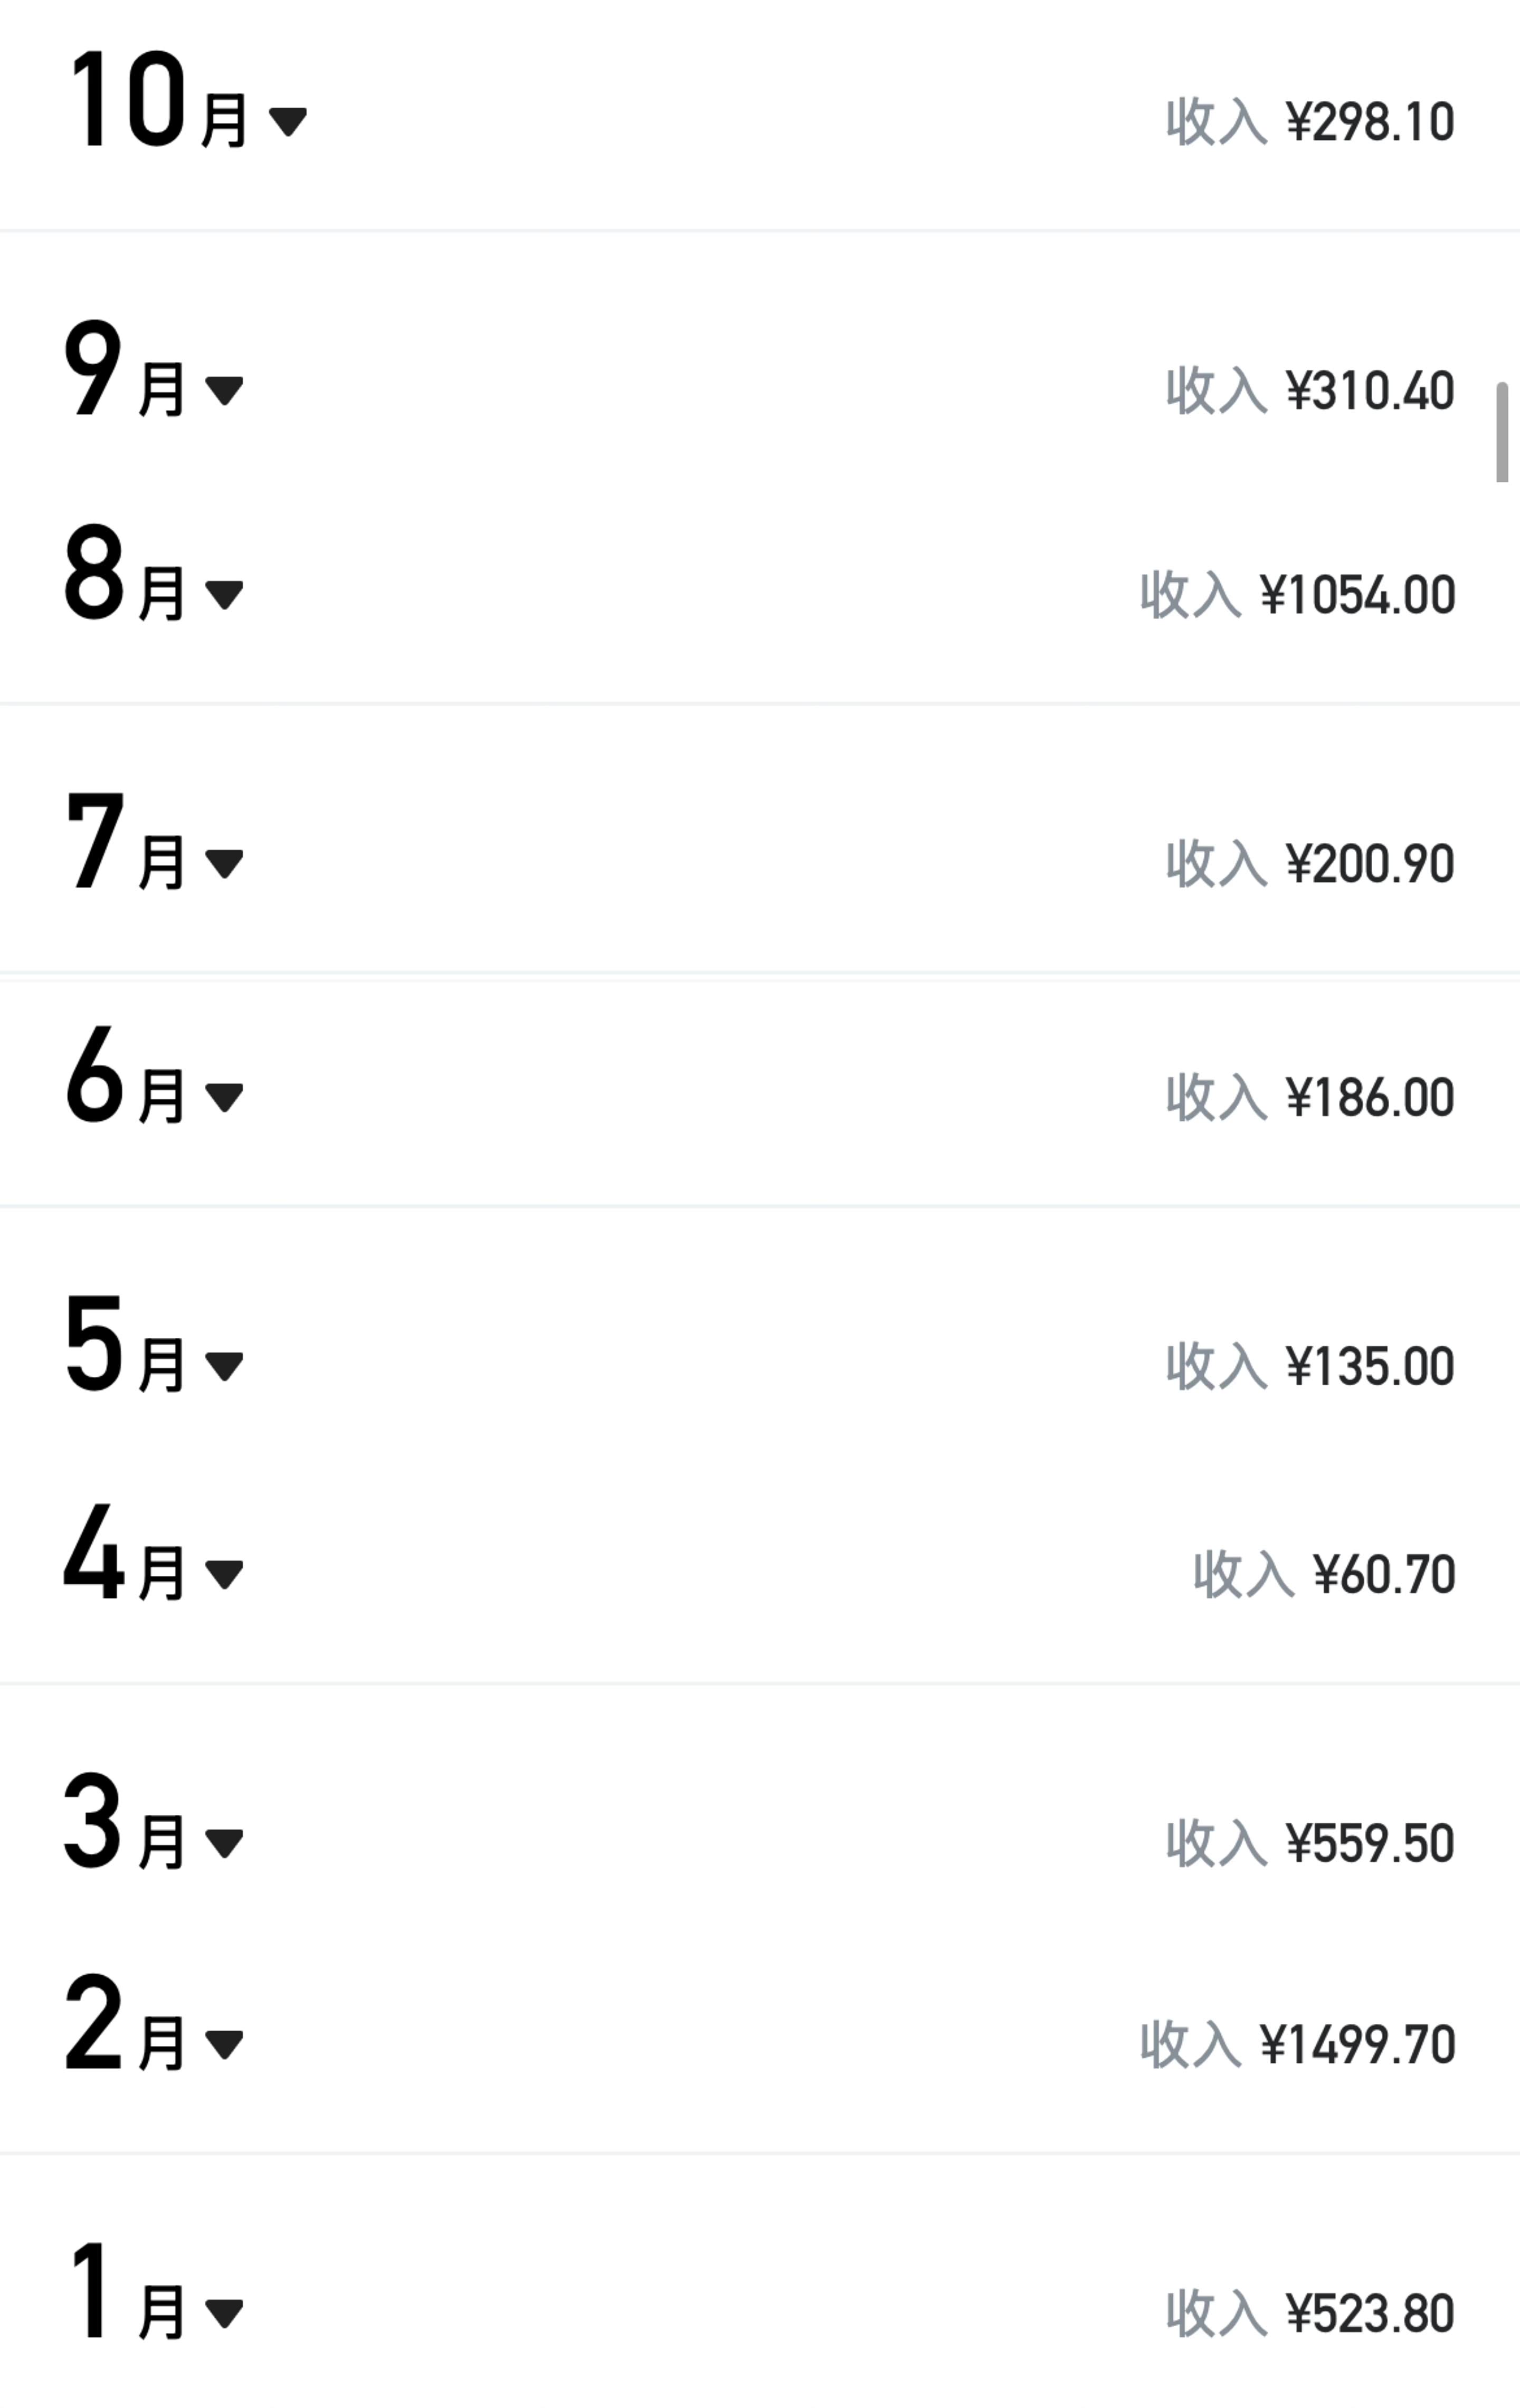Tap the 5月 income amount ¥135.00

coord(1369,1366)
